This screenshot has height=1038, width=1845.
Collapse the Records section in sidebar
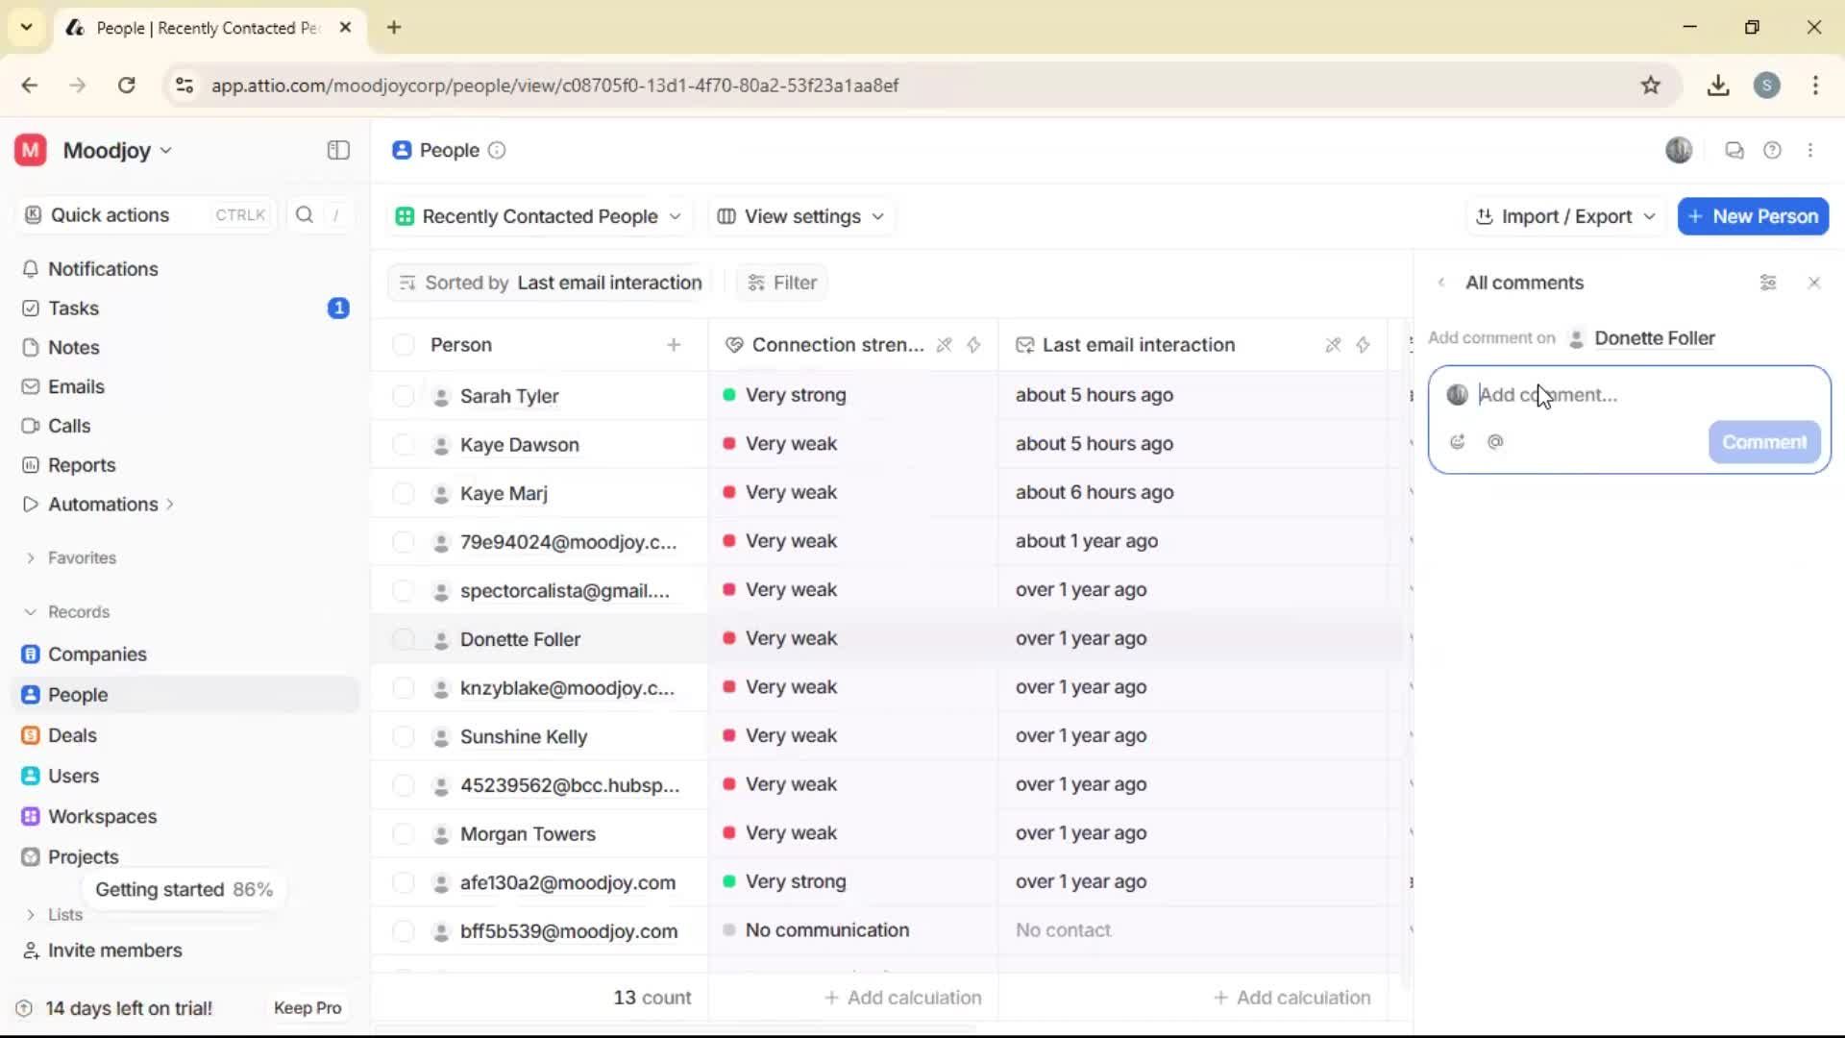(29, 611)
